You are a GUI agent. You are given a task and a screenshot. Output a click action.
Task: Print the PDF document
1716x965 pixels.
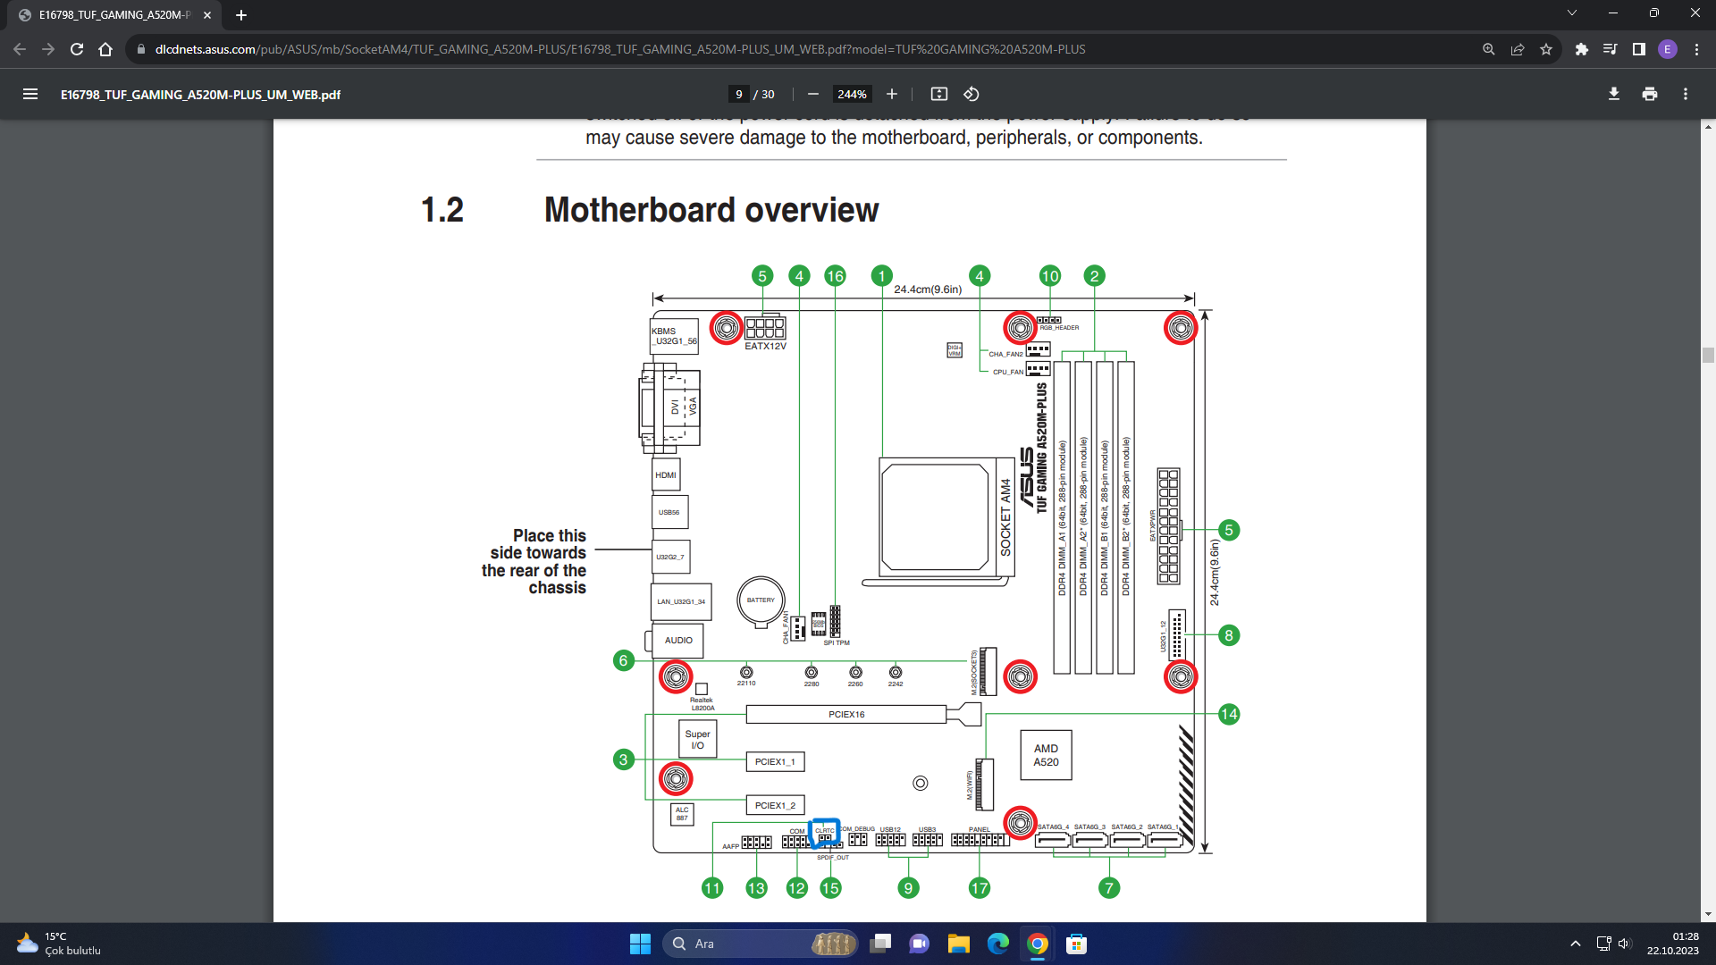(1650, 94)
